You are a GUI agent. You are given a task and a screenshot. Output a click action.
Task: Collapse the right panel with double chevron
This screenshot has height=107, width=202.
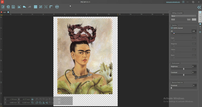(x=199, y=7)
